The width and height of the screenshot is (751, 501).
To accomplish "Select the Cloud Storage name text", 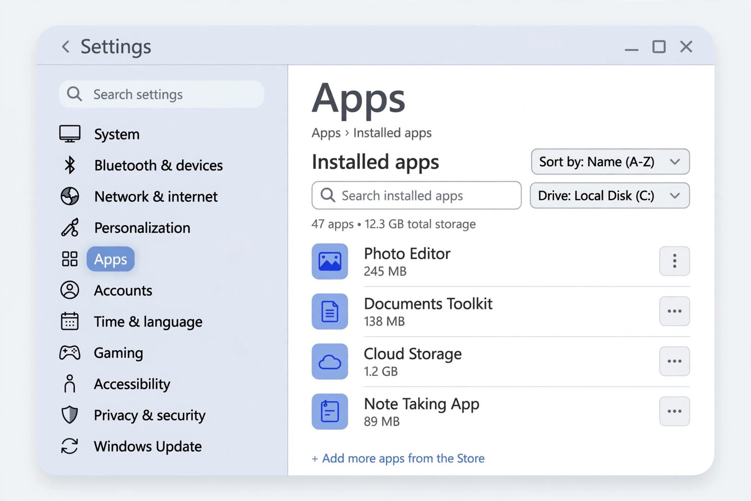I will 413,354.
